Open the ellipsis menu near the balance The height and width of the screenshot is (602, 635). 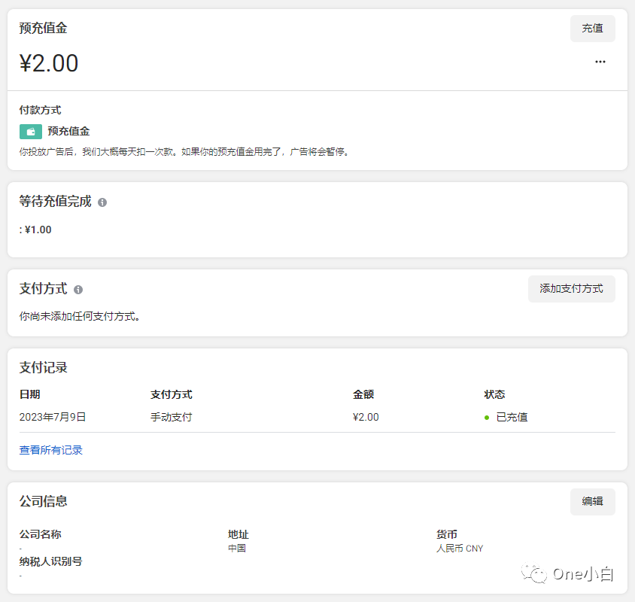pyautogui.click(x=600, y=62)
